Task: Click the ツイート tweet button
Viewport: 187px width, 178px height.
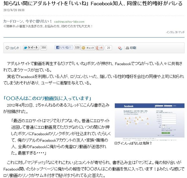Action: click(31, 48)
